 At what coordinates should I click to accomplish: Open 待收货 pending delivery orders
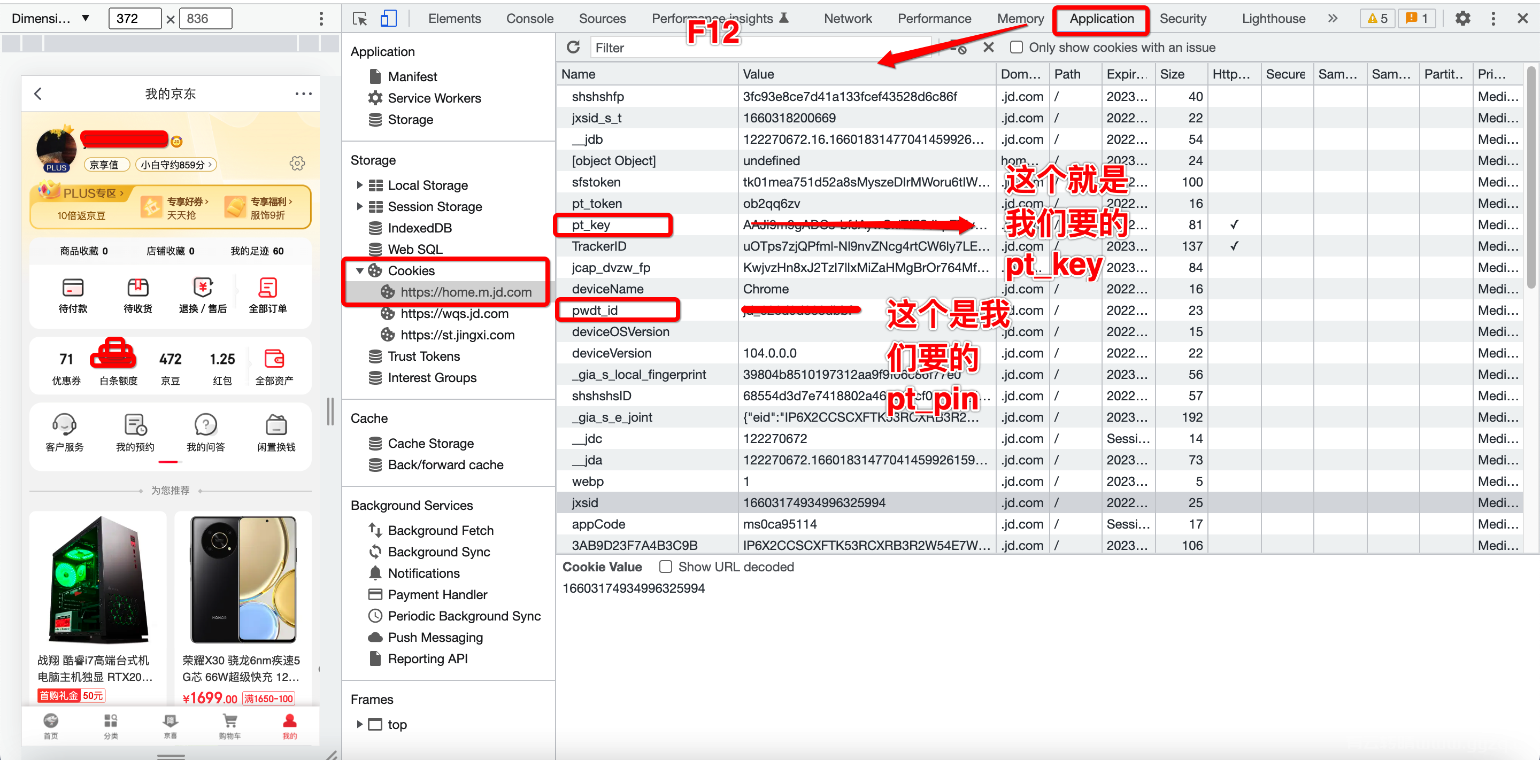137,295
